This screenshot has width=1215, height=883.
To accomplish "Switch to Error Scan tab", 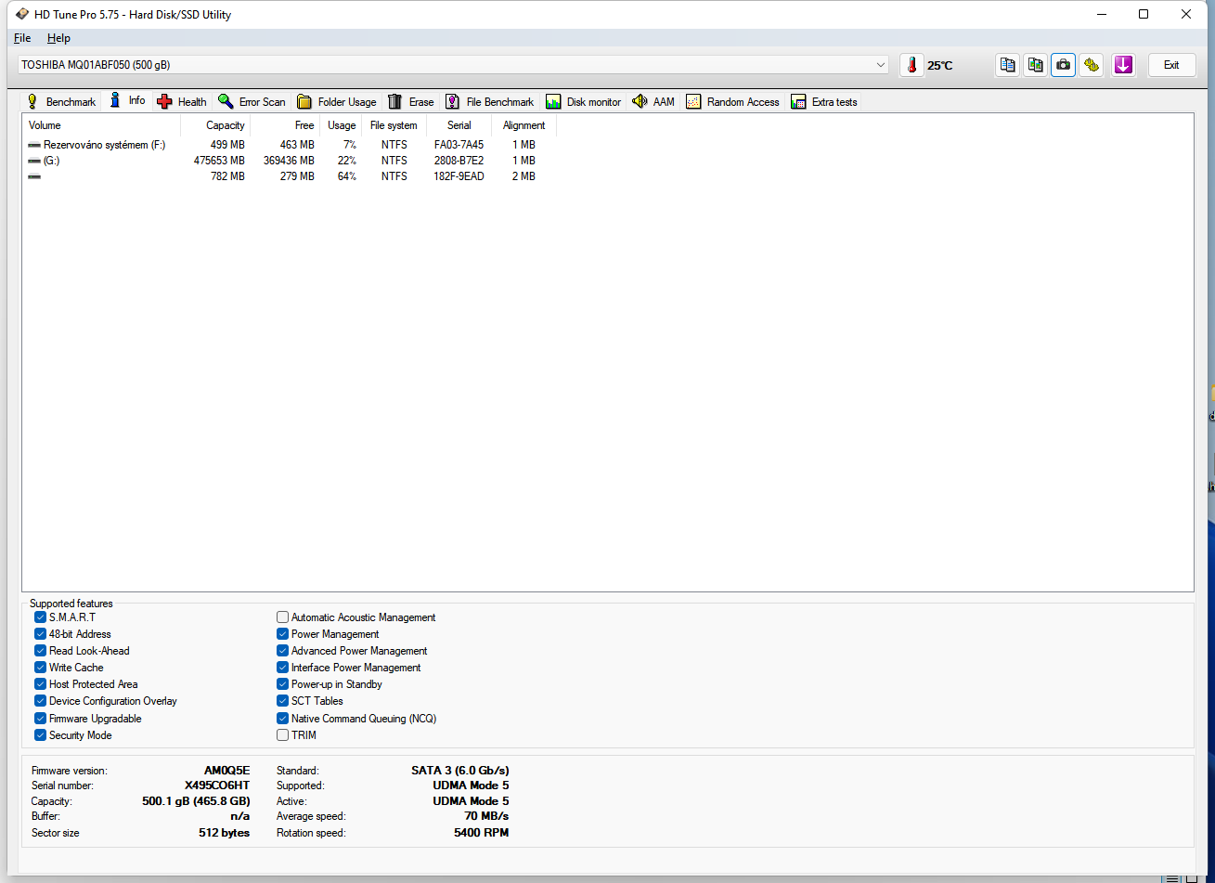I will pyautogui.click(x=252, y=102).
